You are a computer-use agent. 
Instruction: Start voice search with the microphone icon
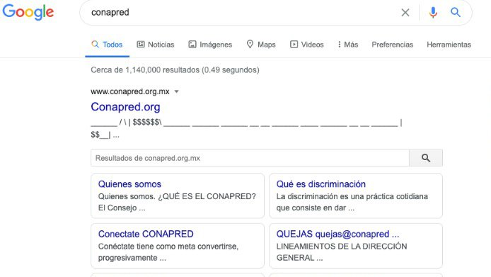[x=433, y=13]
